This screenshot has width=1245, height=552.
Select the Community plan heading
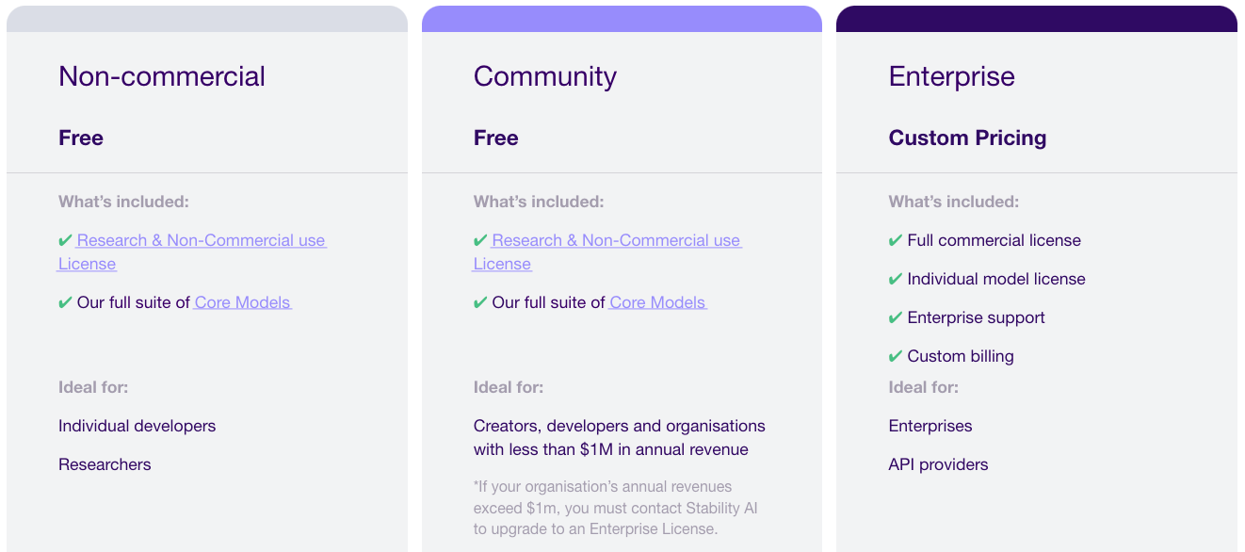[x=545, y=76]
